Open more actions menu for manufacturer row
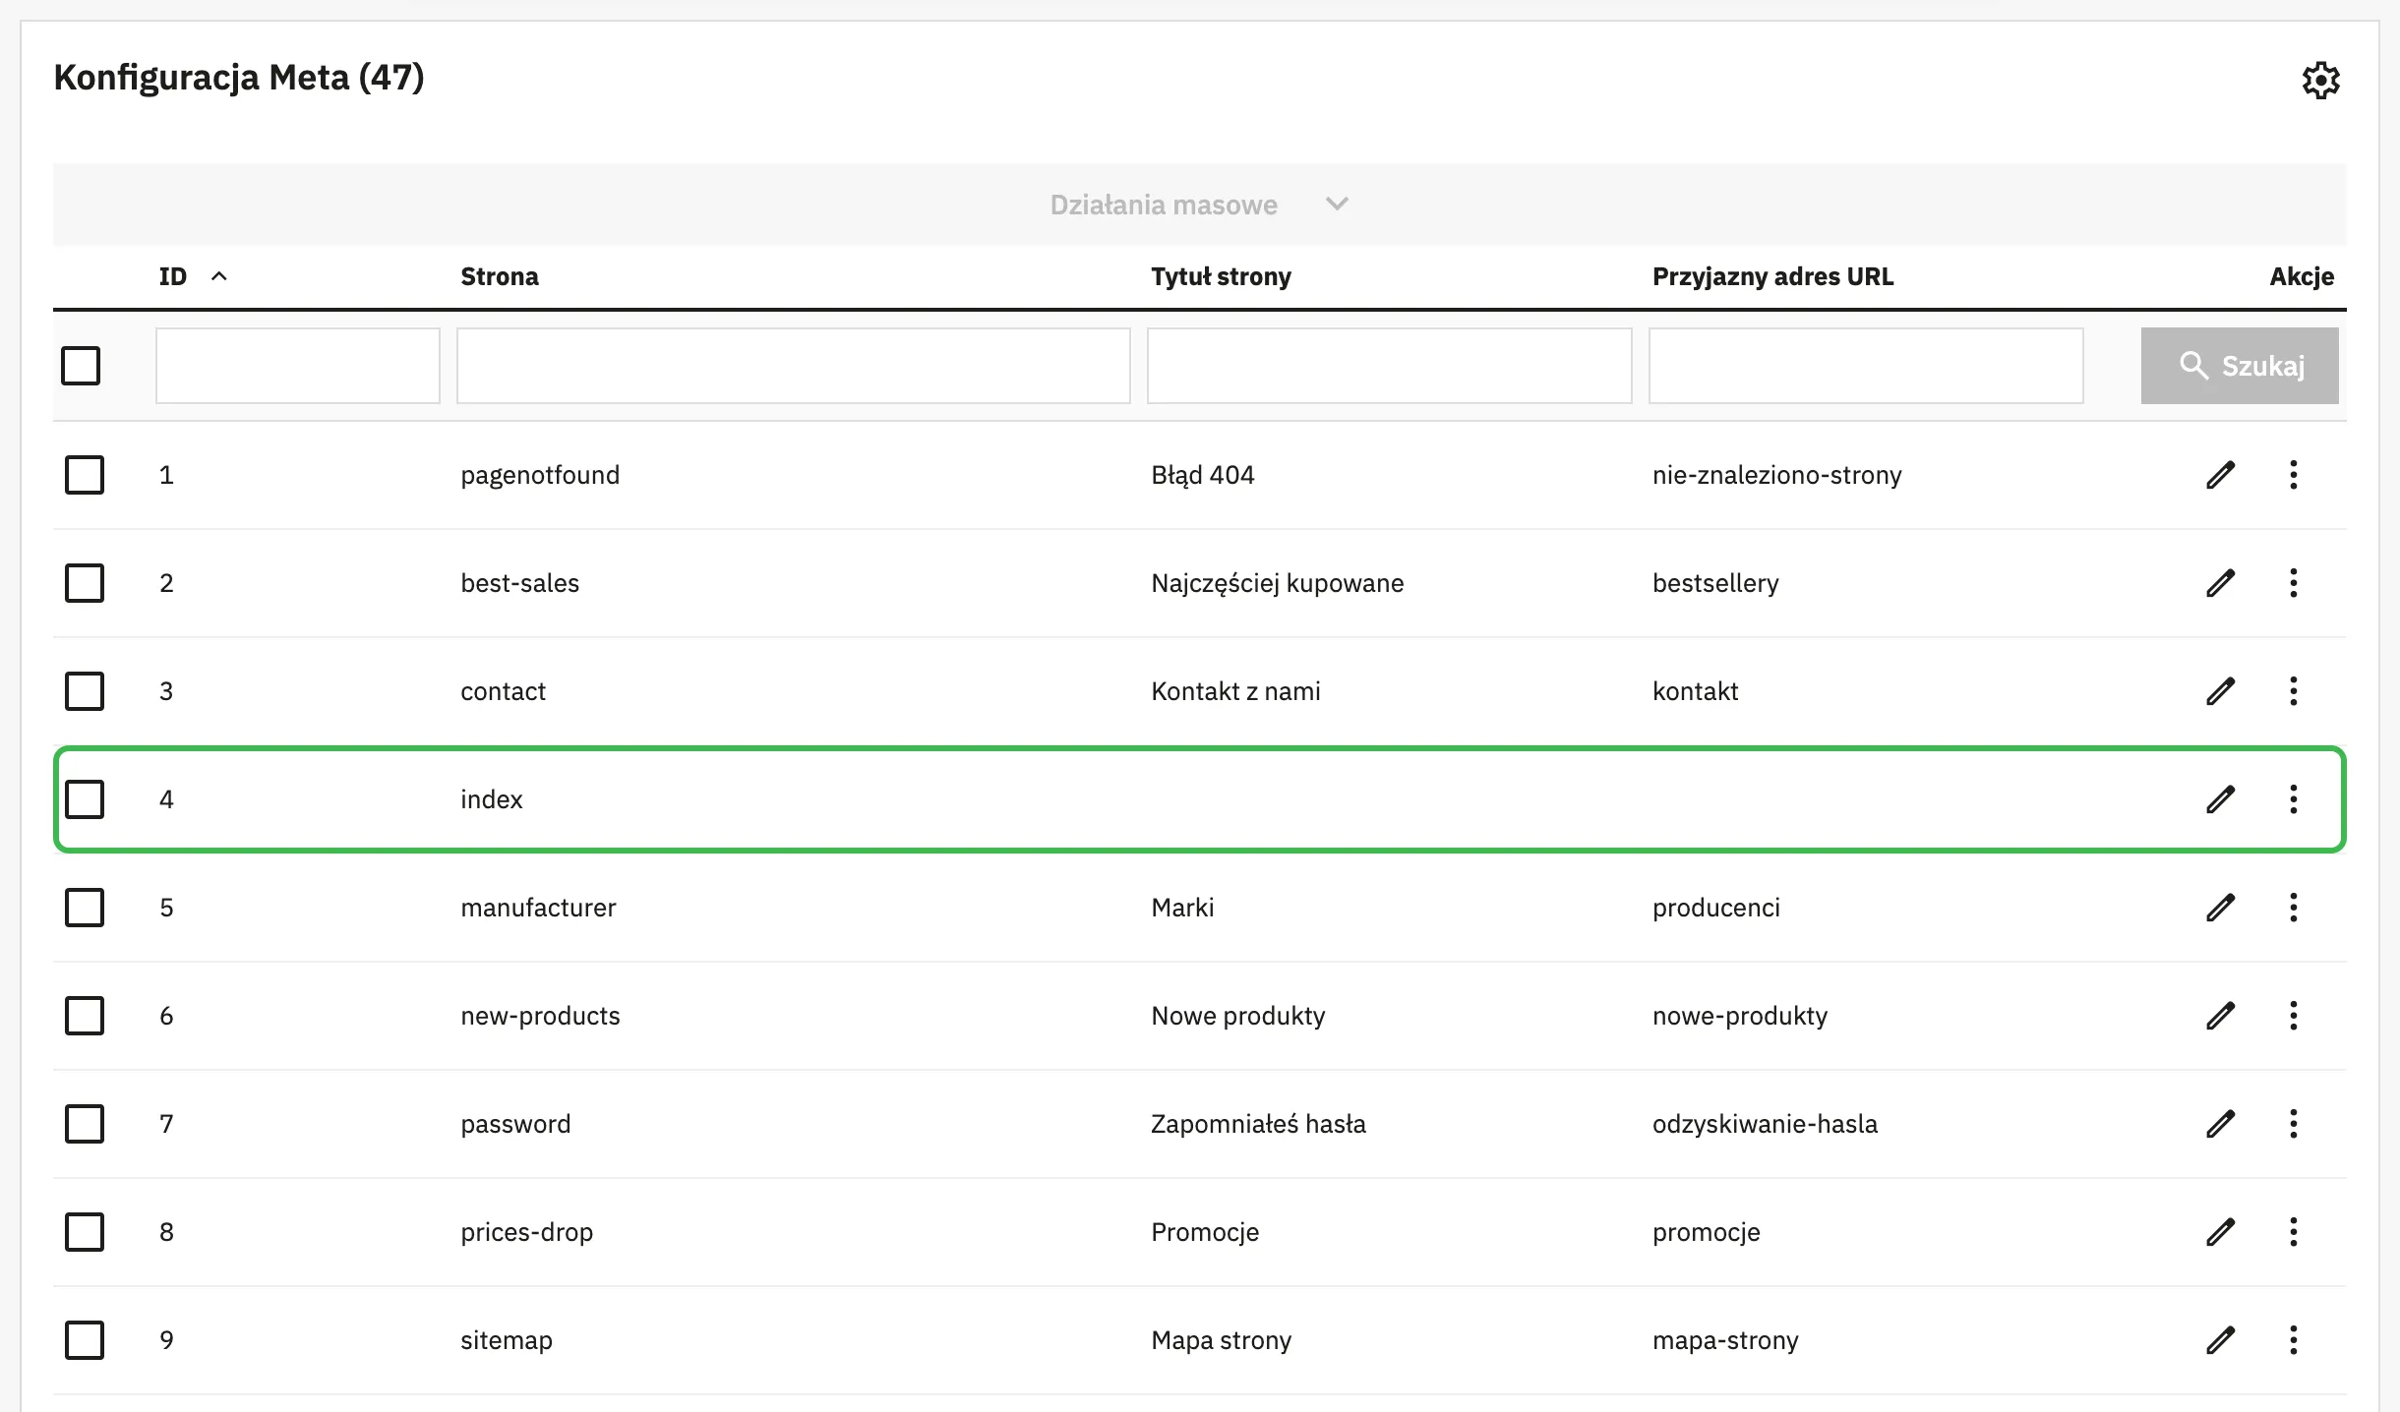This screenshot has width=2400, height=1412. (x=2294, y=908)
